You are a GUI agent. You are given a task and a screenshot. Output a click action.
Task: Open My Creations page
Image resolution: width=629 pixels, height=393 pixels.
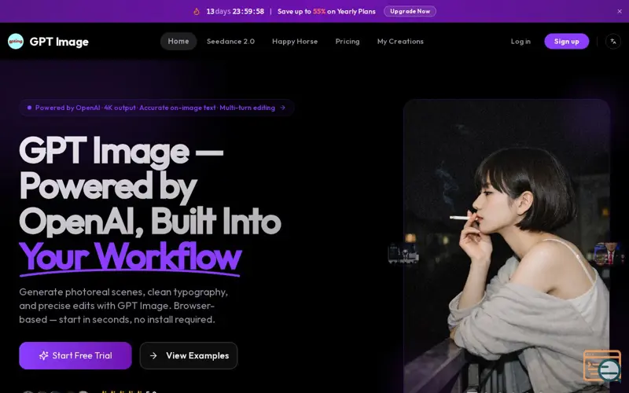400,42
